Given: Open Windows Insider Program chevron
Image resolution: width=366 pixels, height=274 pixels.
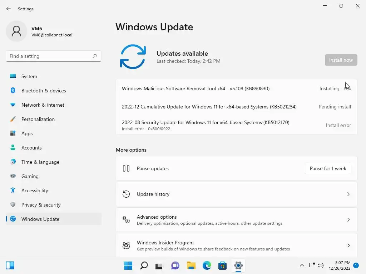Looking at the screenshot, I should tap(348, 245).
